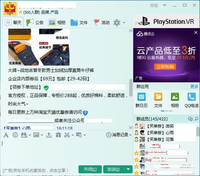Click the member search magnifier icon
Screen dimensions: 200x176
tap(196, 119)
